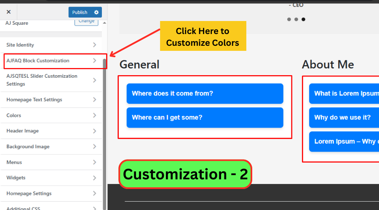Select the first gray slider dot
The width and height of the screenshot is (379, 210).
pyautogui.click(x=289, y=19)
